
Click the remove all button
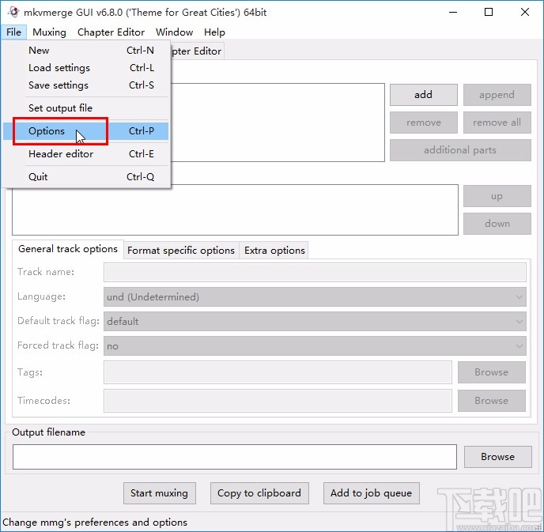[x=497, y=122]
